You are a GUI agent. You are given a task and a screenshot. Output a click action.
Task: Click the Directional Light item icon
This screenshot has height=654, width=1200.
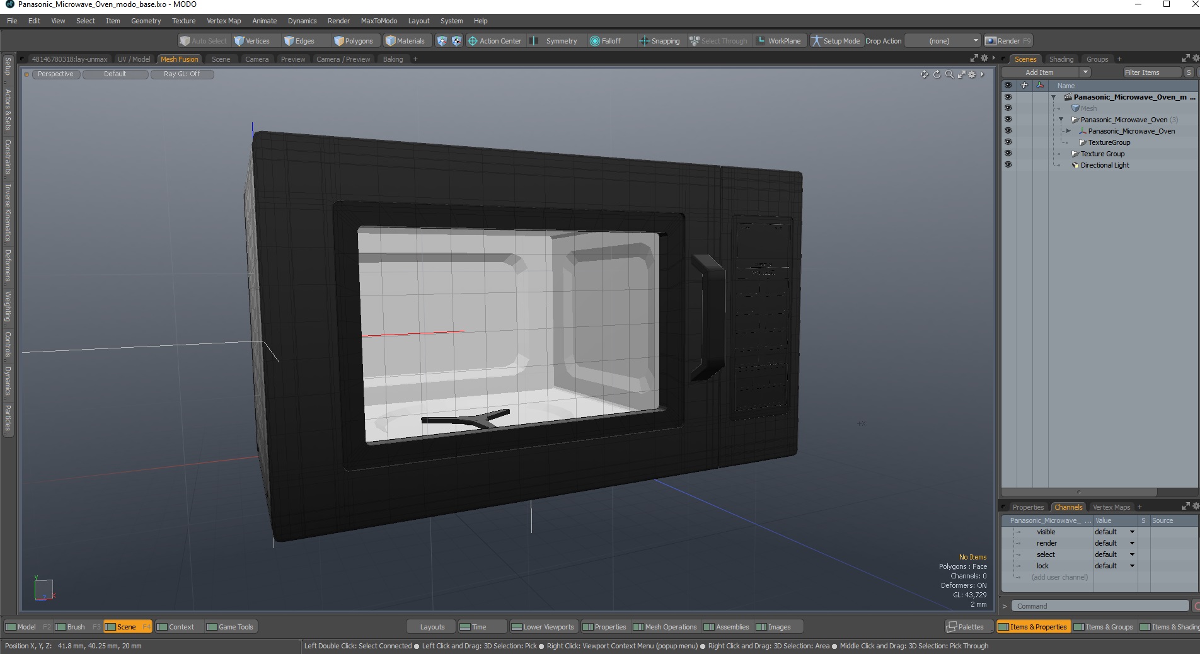tap(1075, 165)
